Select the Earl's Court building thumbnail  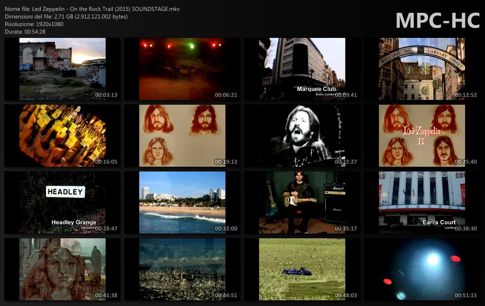click(x=422, y=202)
